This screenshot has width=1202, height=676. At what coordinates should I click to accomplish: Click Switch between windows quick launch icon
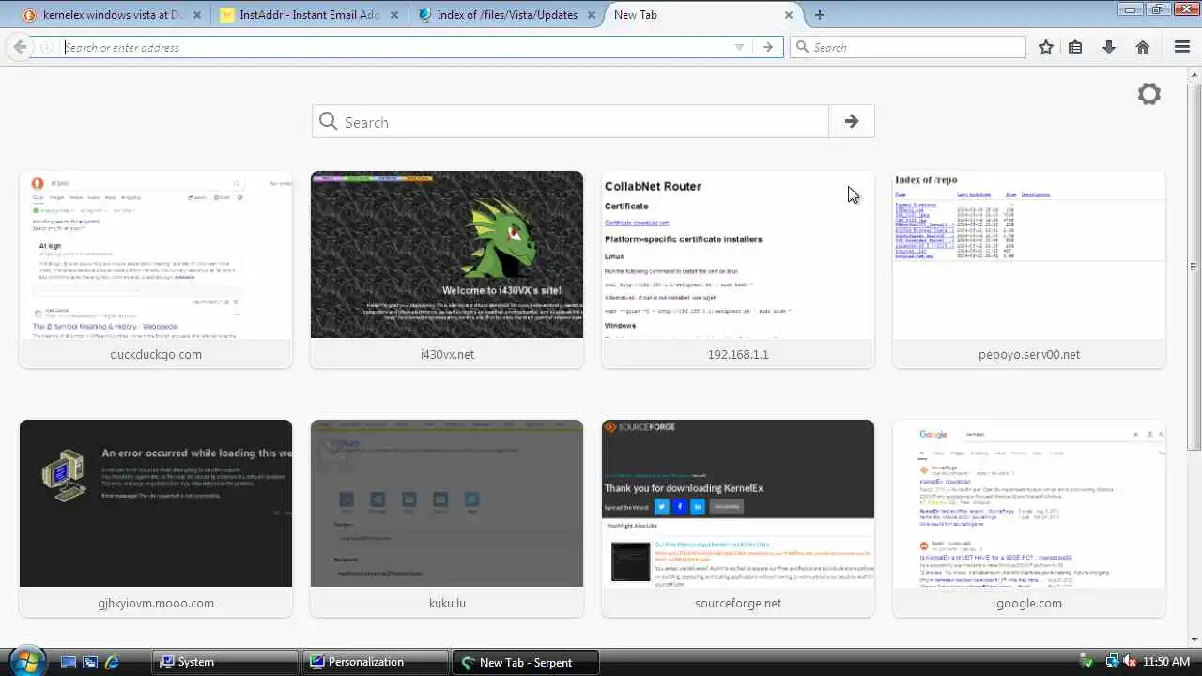(x=90, y=662)
